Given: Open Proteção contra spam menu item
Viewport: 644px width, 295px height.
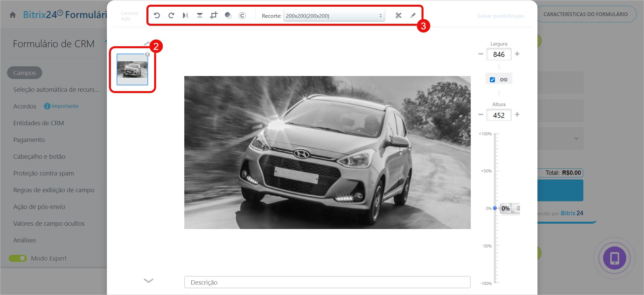Looking at the screenshot, I should [44, 173].
